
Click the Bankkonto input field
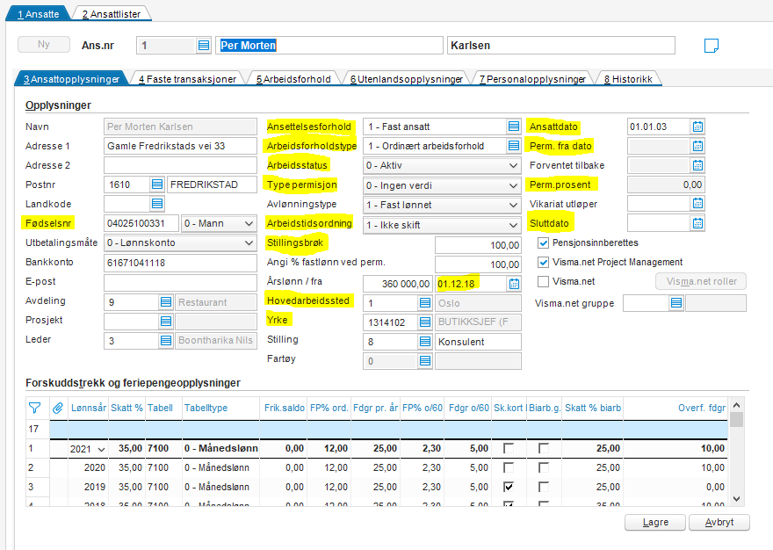[180, 263]
